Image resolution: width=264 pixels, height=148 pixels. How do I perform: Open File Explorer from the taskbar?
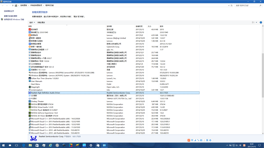(x=30, y=145)
